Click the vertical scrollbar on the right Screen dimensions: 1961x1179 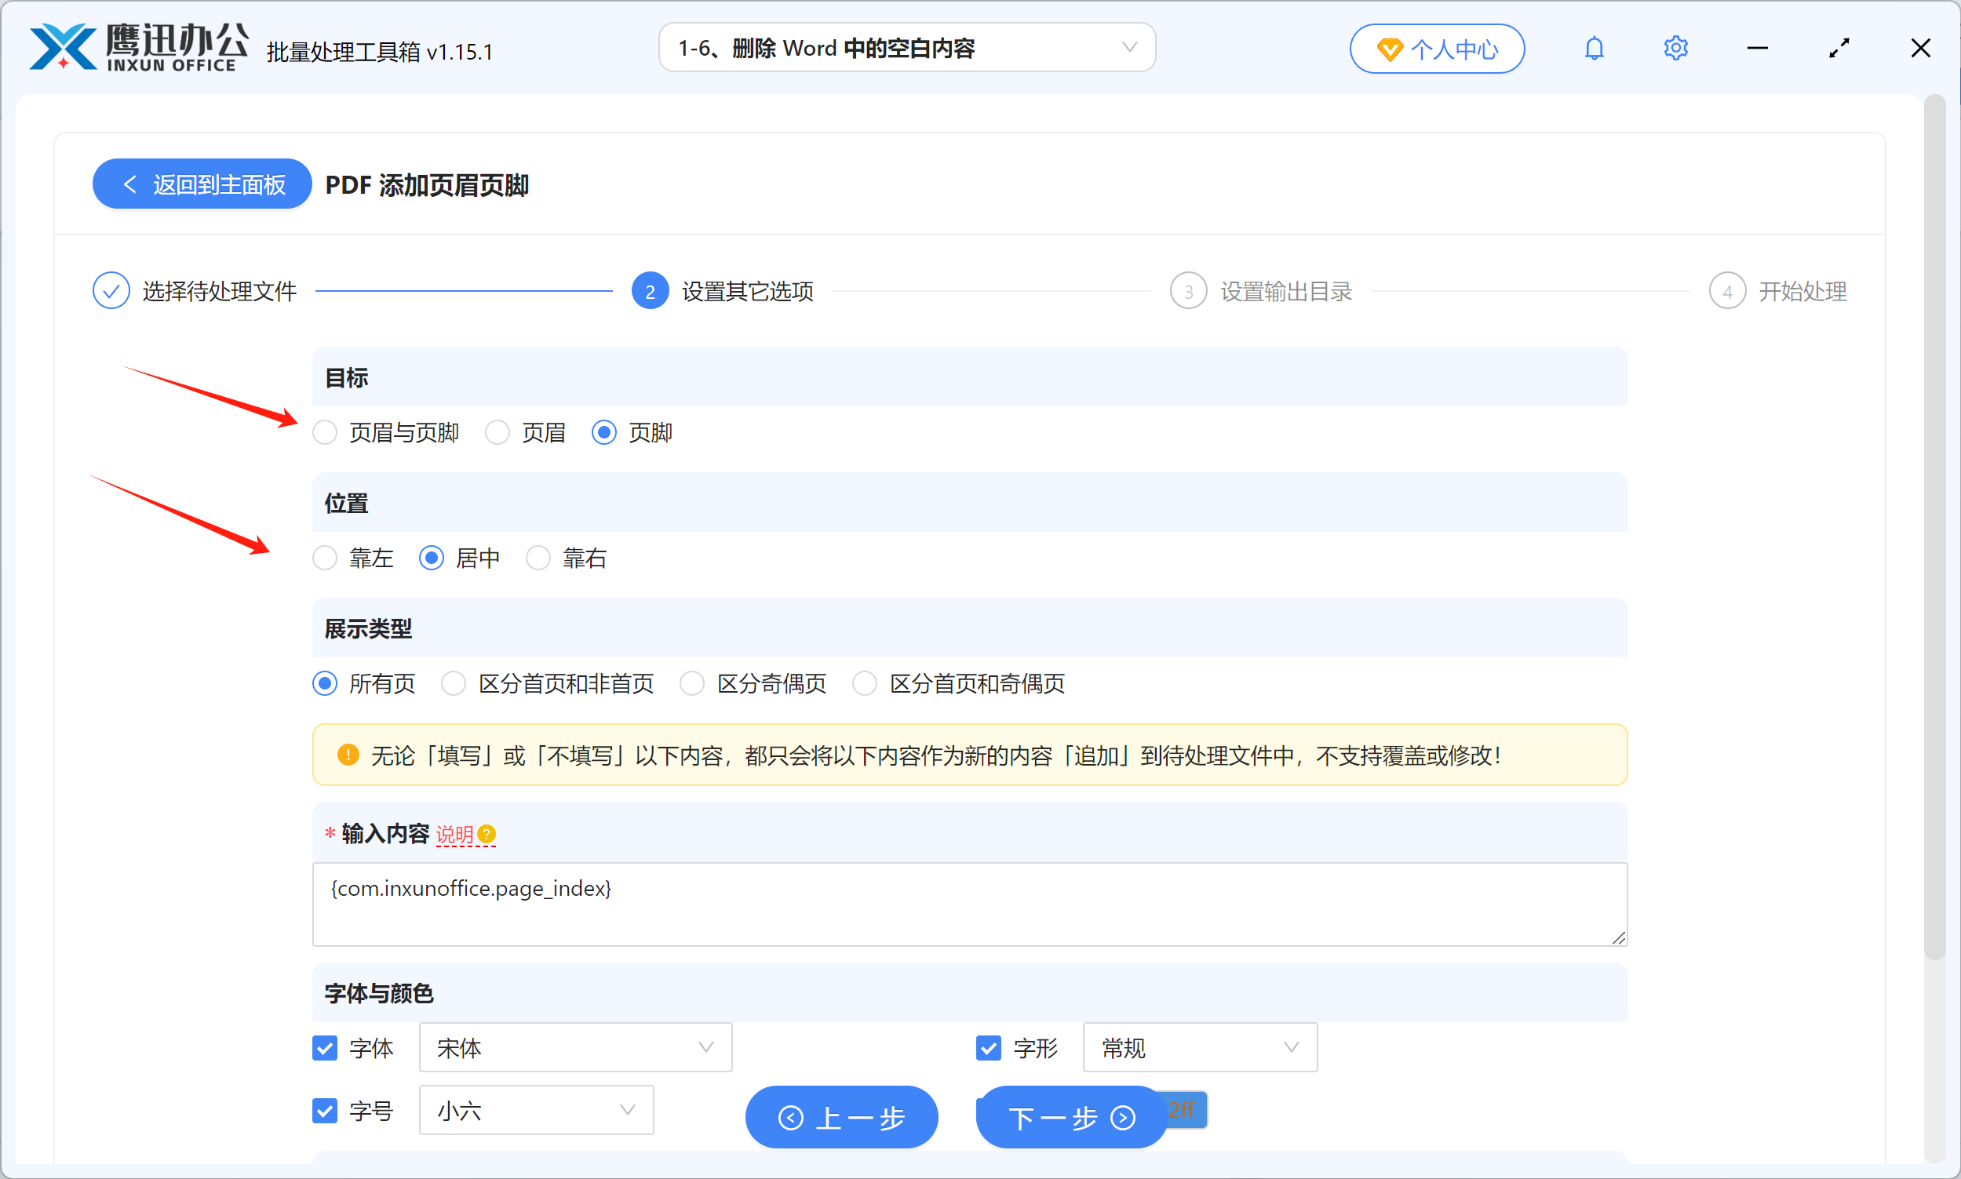coord(1935,529)
